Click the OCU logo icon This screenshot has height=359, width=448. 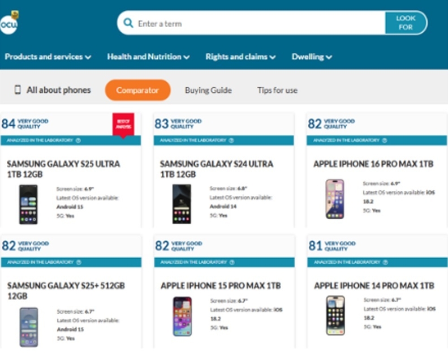pos(9,24)
